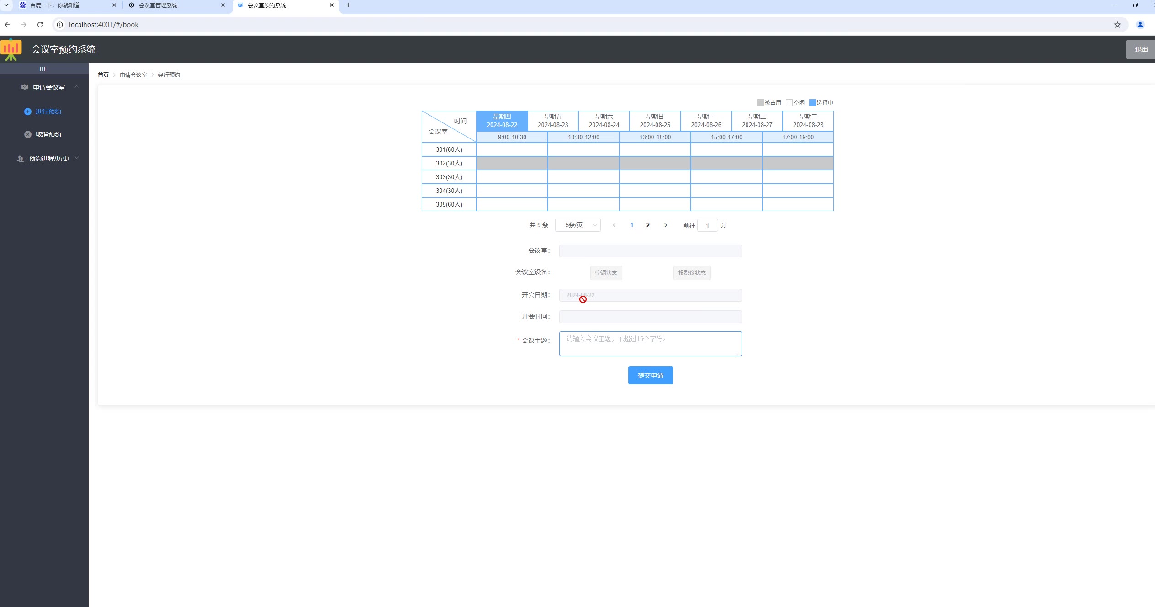Image resolution: width=1155 pixels, height=607 pixels.
Task: Bookmark this page with star icon
Action: tap(1117, 25)
